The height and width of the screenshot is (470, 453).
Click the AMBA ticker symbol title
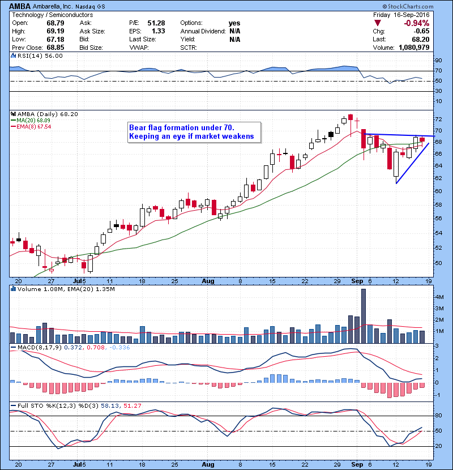coord(20,6)
